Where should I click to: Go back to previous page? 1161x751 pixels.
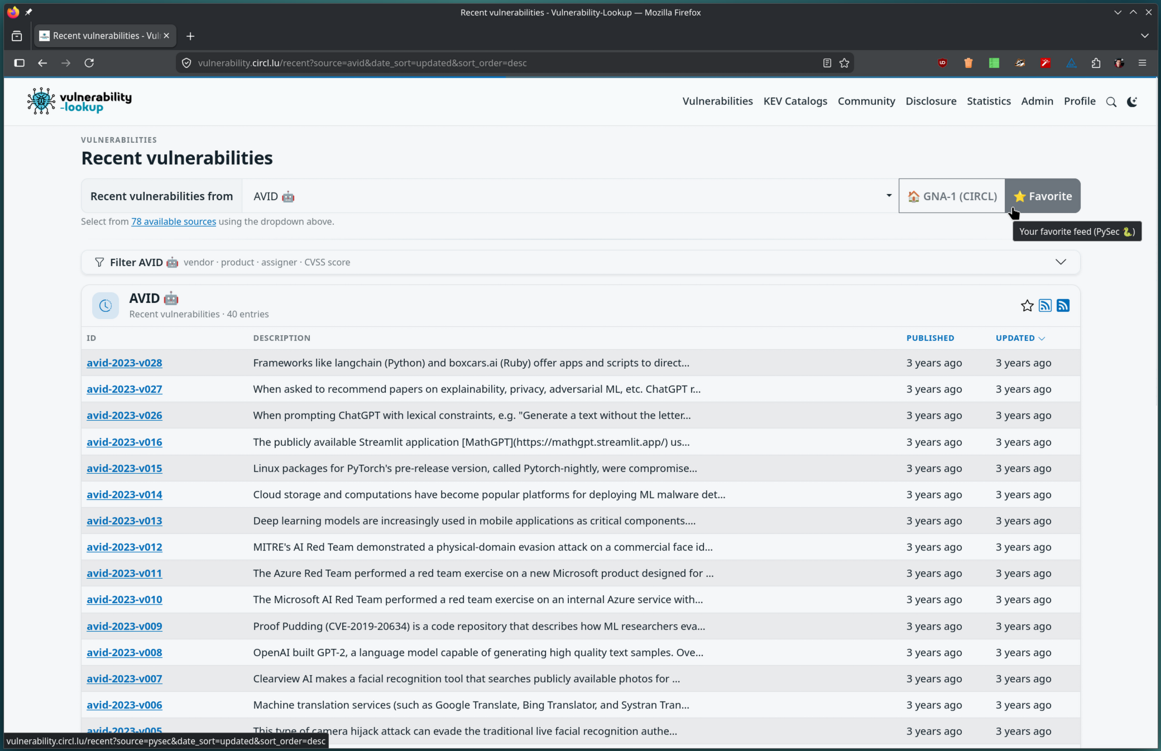pos(42,63)
